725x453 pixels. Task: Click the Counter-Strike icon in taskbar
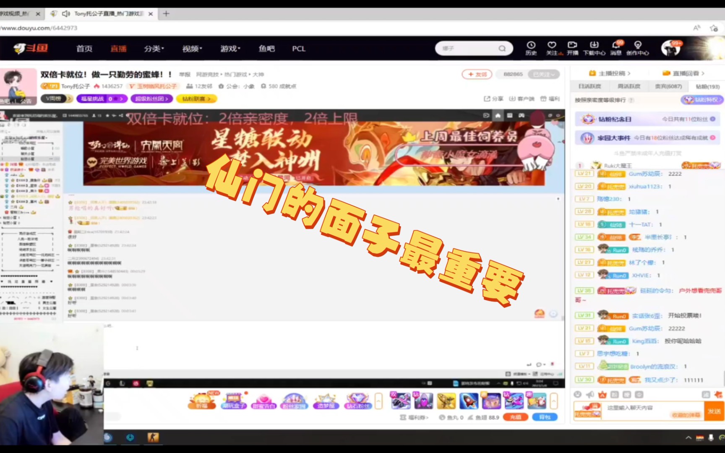click(x=153, y=437)
